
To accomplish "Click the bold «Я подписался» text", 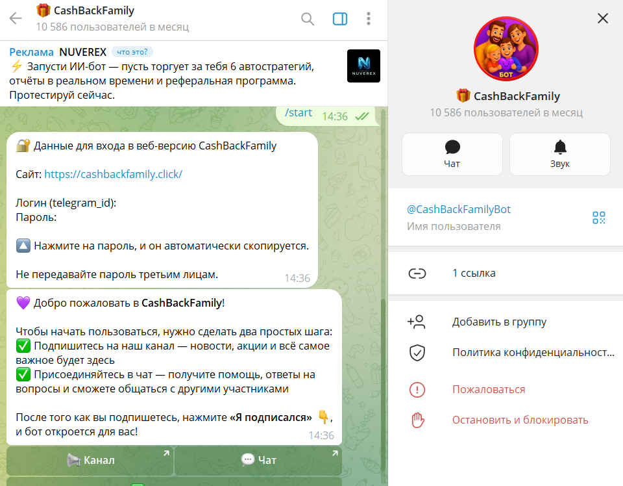I will click(x=271, y=417).
